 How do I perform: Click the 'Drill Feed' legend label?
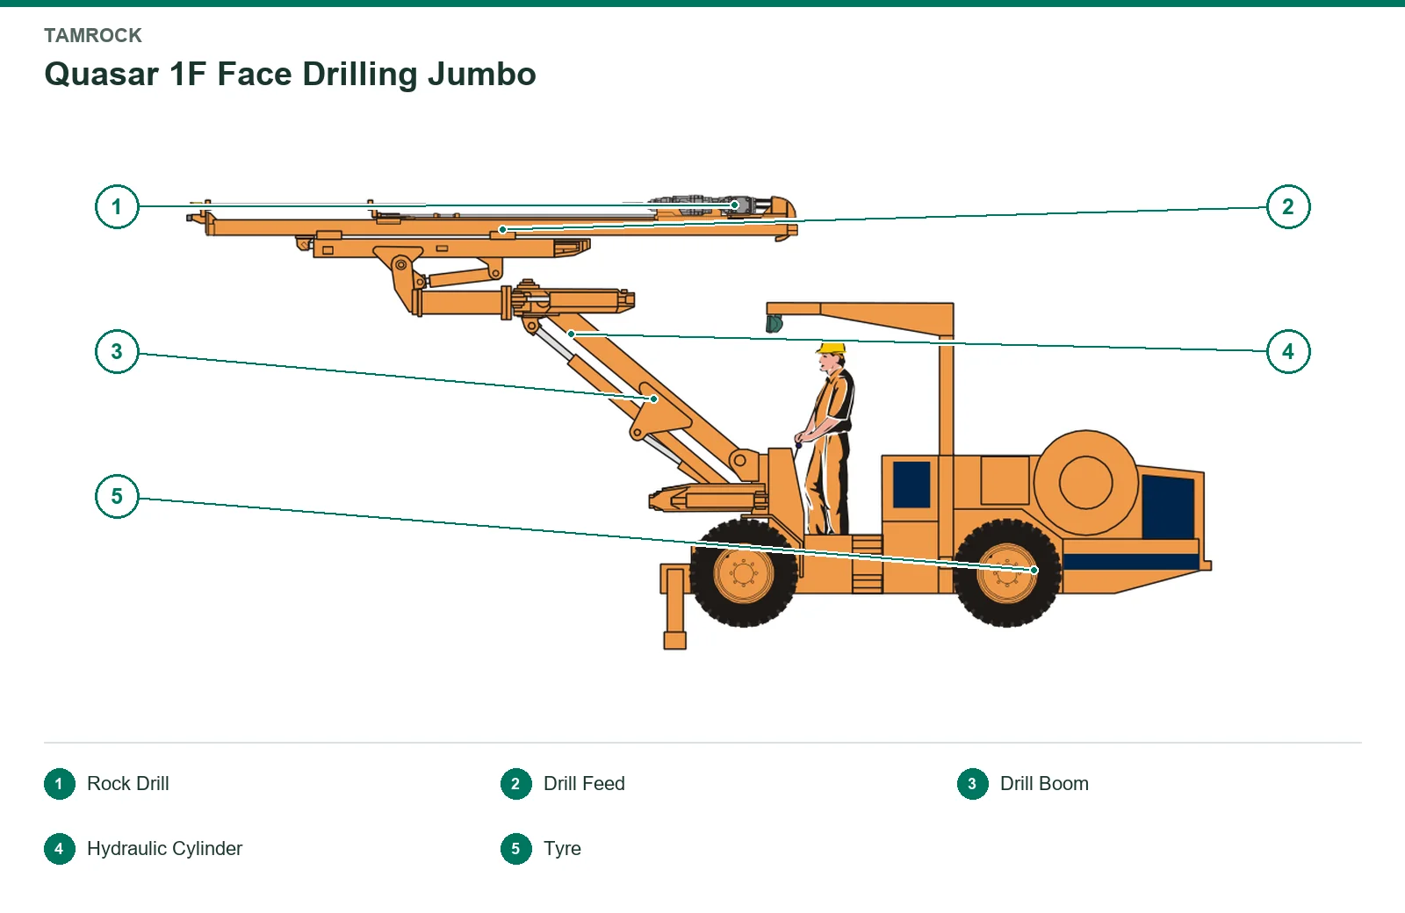[584, 784]
